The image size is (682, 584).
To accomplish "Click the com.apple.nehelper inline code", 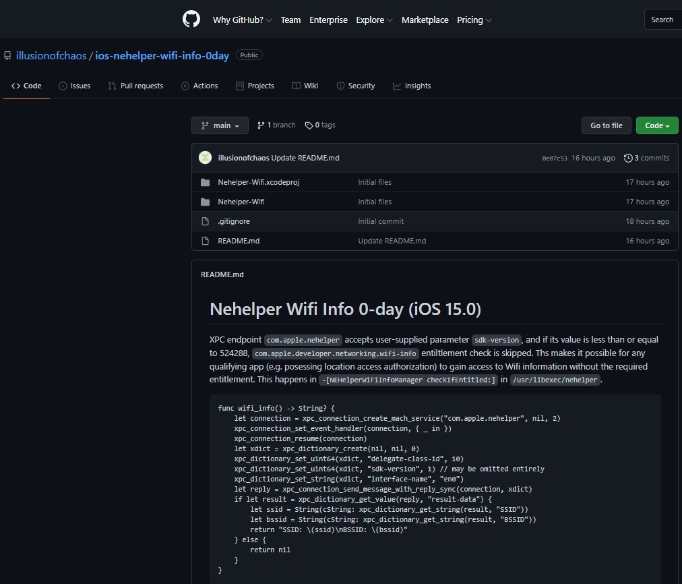I will [x=303, y=340].
